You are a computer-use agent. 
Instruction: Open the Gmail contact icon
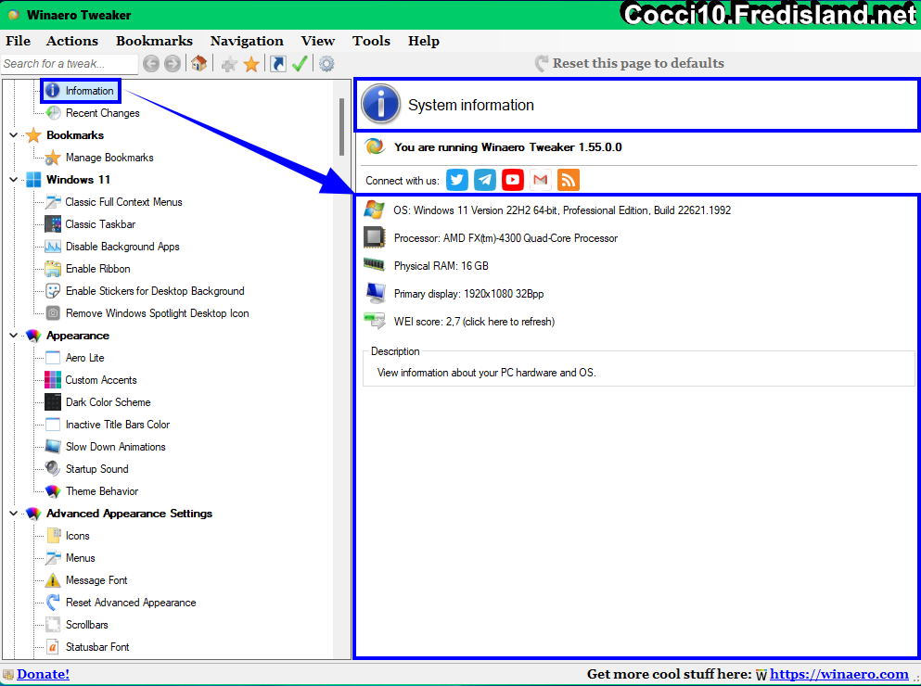(x=541, y=180)
